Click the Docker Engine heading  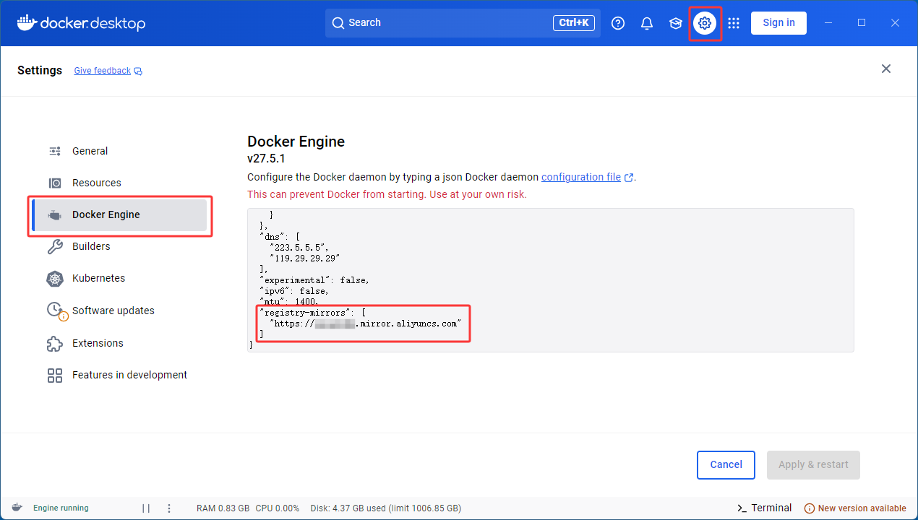(x=296, y=142)
